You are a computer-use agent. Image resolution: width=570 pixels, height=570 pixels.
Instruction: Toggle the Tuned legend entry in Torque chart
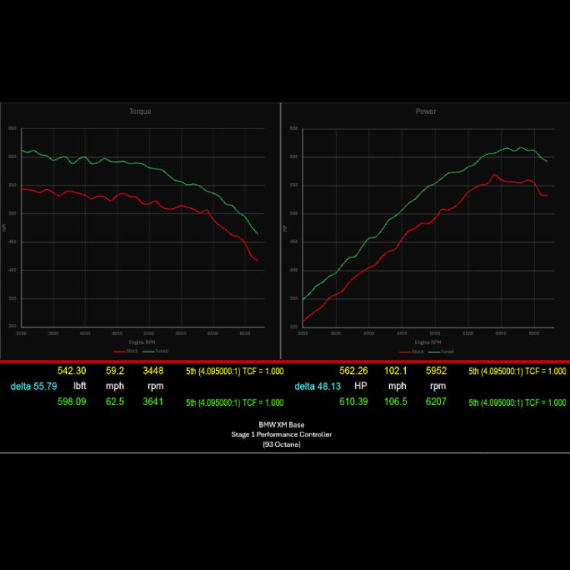click(156, 351)
